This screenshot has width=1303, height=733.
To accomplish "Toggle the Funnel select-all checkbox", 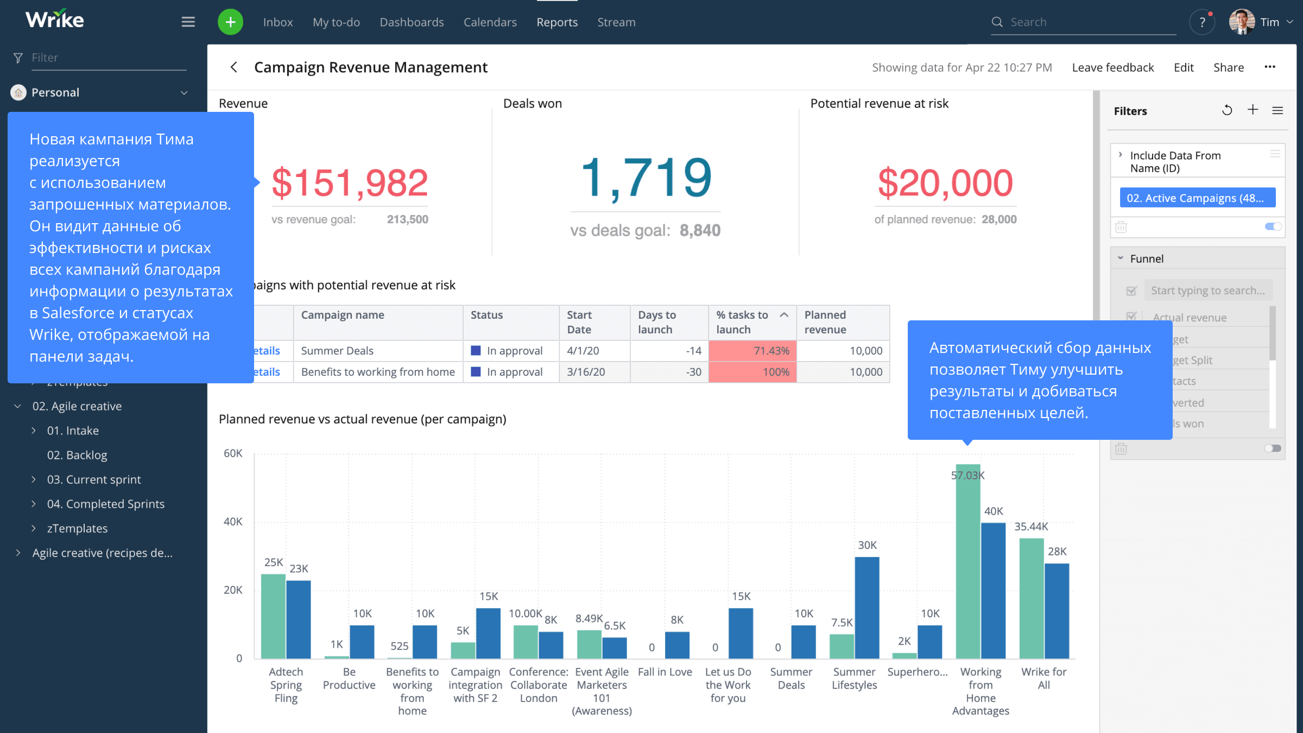I will [x=1131, y=291].
